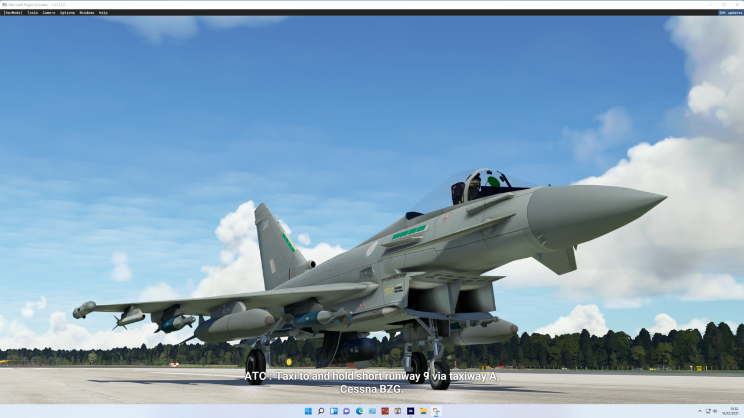Open network status in the system tray
744x418 pixels.
click(x=708, y=411)
